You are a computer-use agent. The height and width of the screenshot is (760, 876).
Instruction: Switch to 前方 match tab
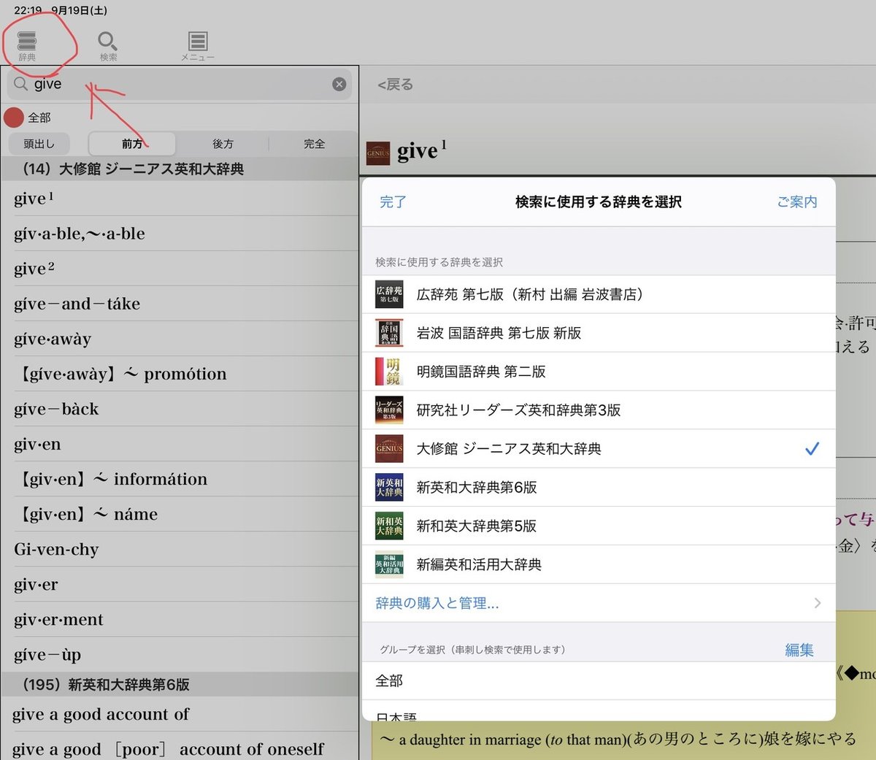point(132,144)
